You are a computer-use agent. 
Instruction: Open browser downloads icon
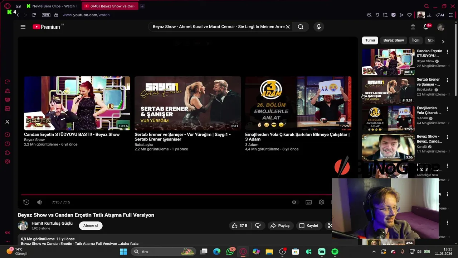[x=429, y=15]
